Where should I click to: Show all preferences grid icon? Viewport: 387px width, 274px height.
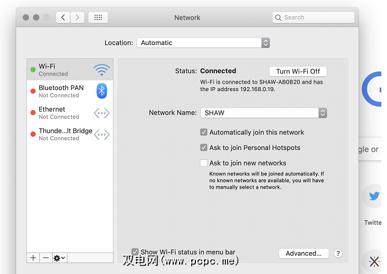(x=98, y=18)
